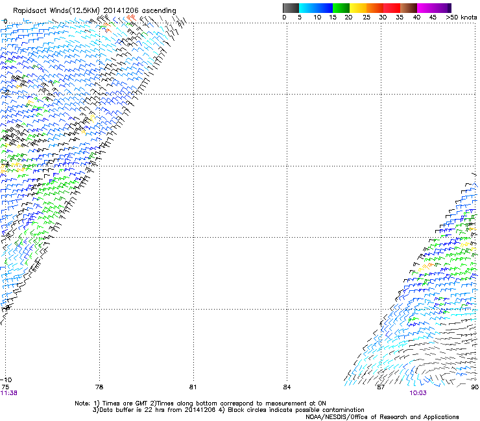Image resolution: width=480 pixels, height=421 pixels.
Task: Click longitude label '90' on bottom axis
Action: [475, 387]
